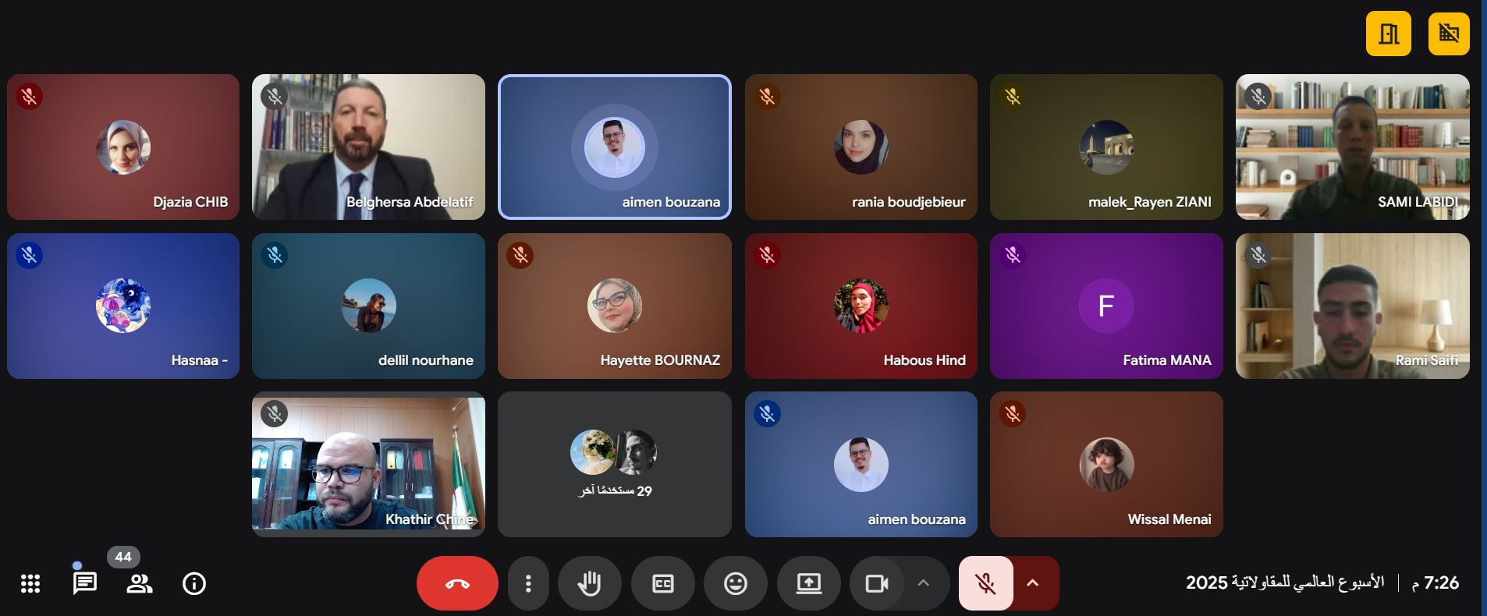Click the red leave call button

click(457, 583)
